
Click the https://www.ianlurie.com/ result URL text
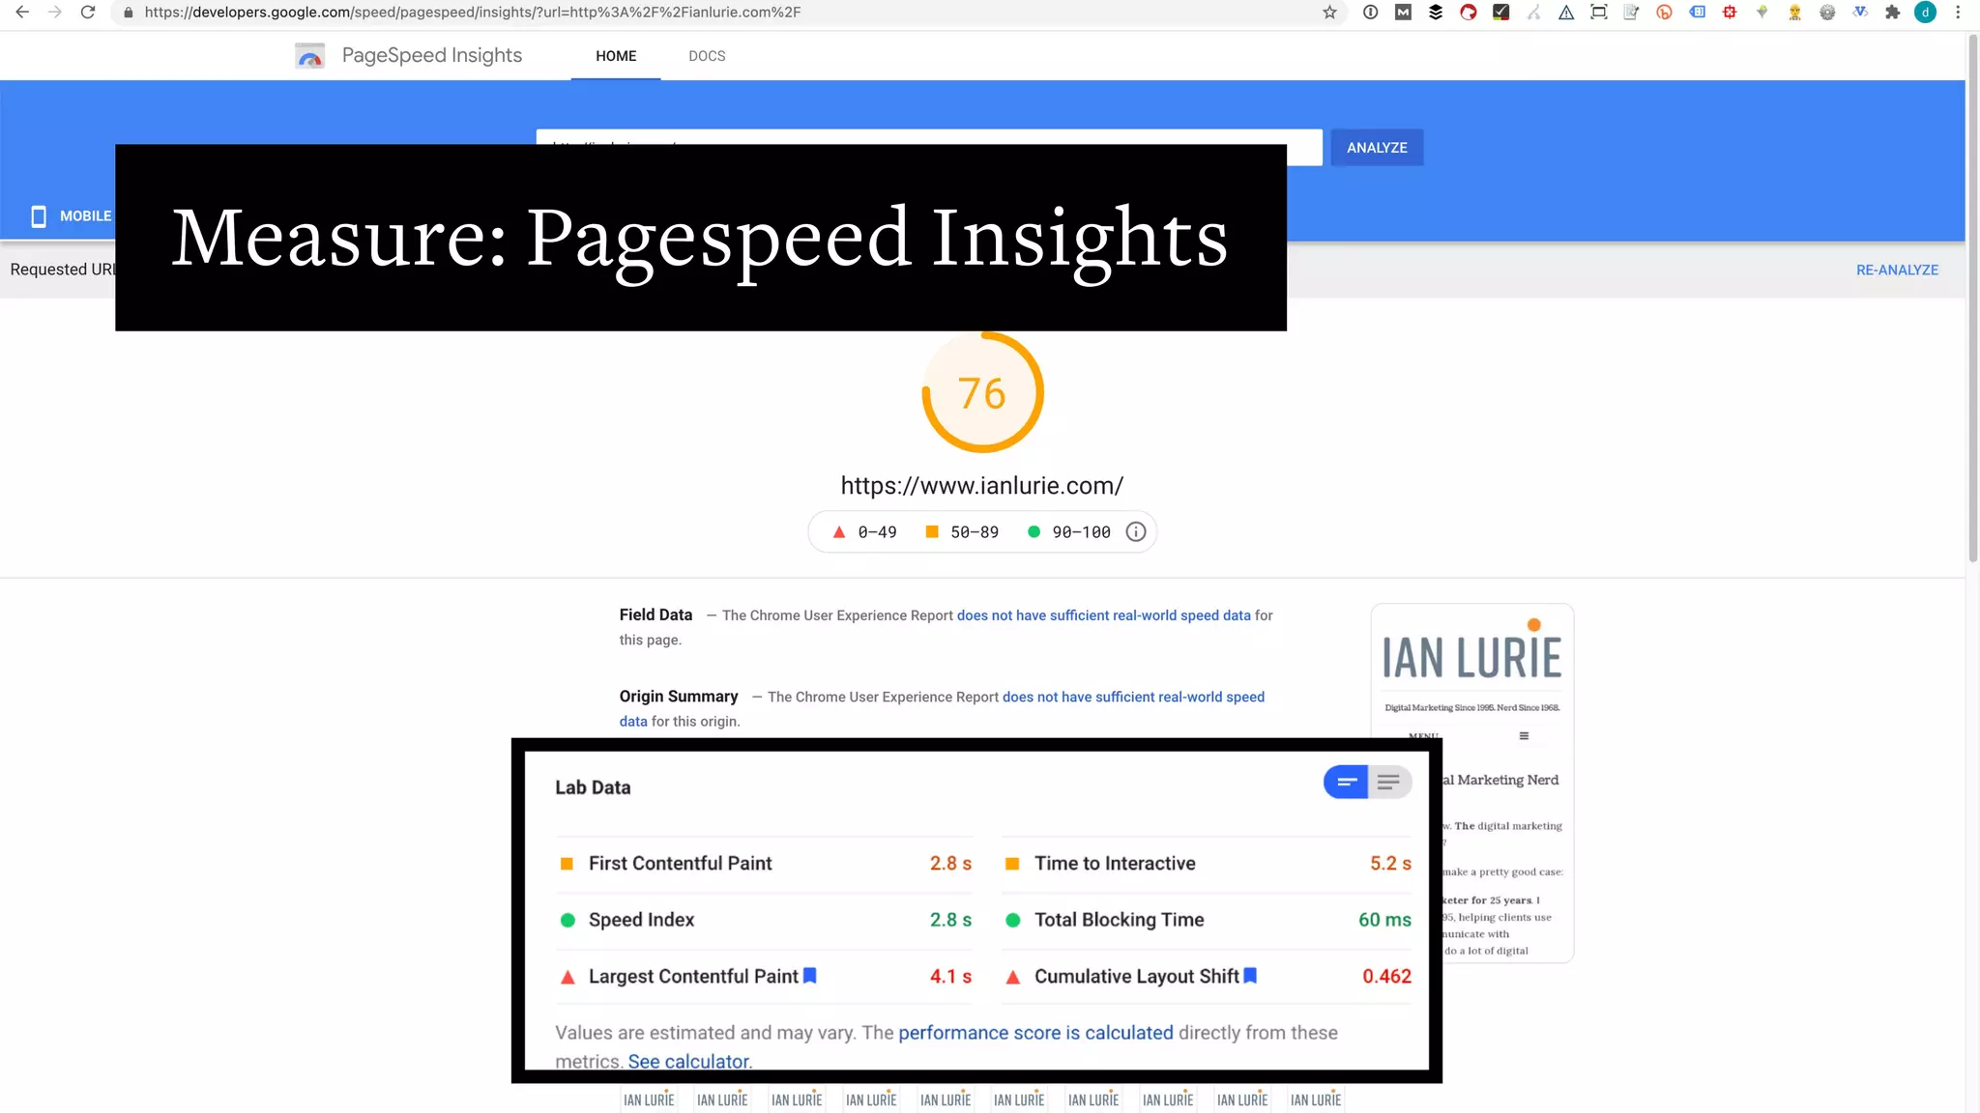982,486
